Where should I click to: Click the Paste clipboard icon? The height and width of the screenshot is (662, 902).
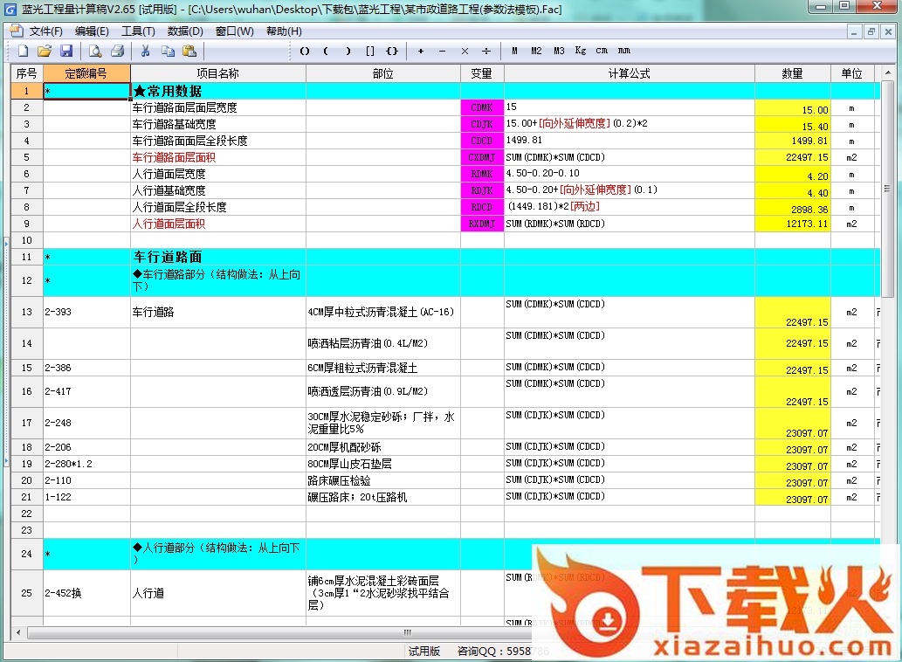pyautogui.click(x=189, y=52)
